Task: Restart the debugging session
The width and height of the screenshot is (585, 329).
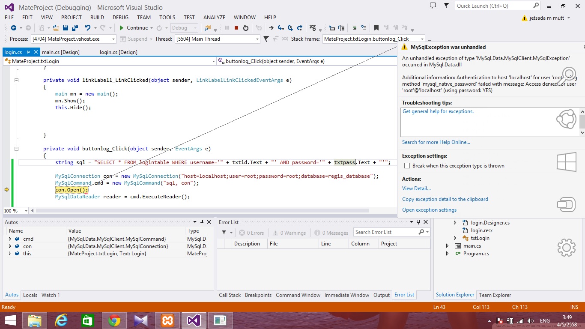Action: pyautogui.click(x=245, y=28)
